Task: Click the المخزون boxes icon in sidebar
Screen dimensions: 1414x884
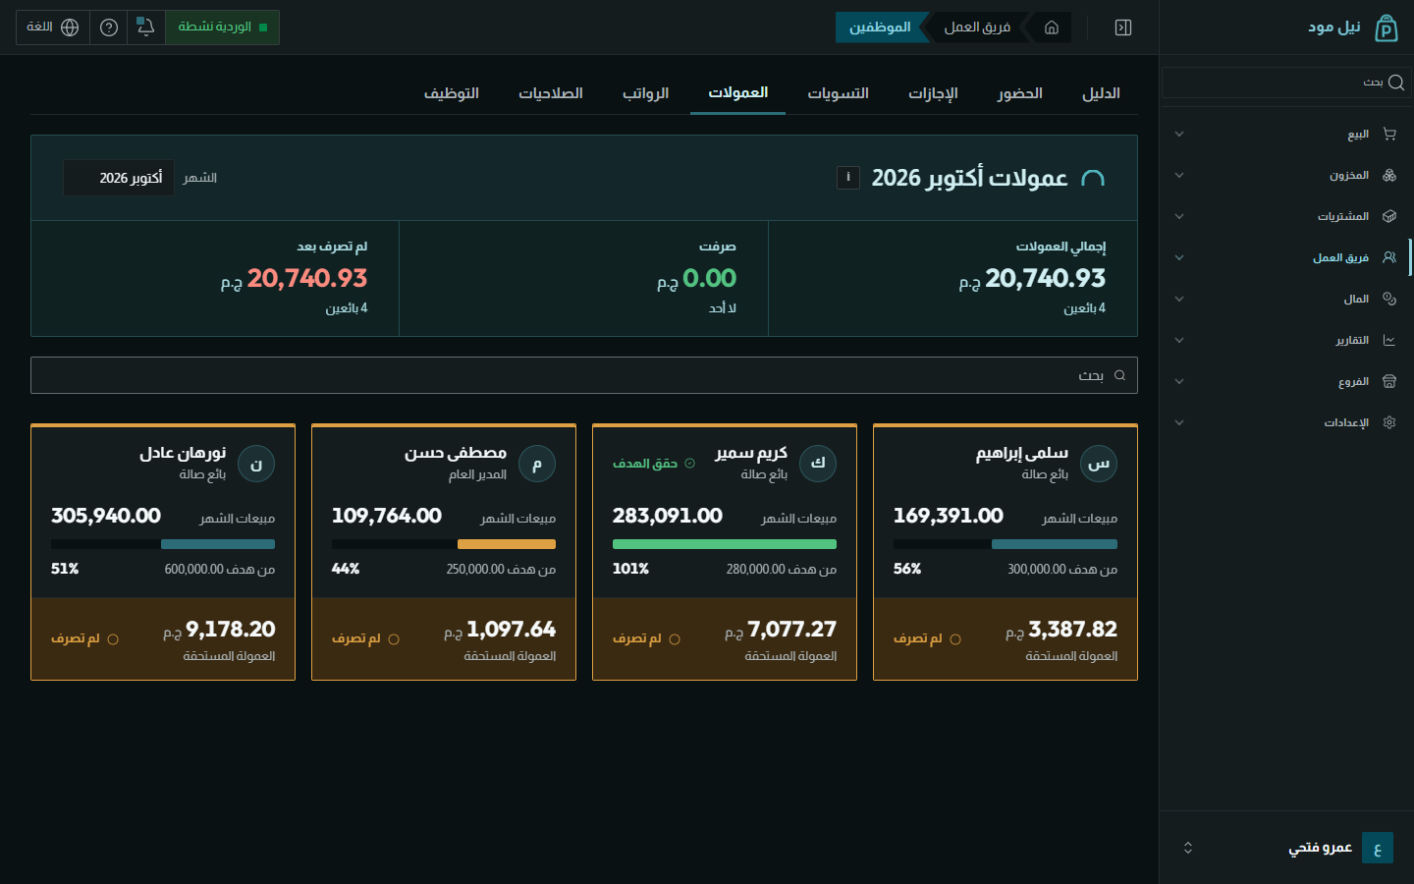Action: click(x=1389, y=175)
